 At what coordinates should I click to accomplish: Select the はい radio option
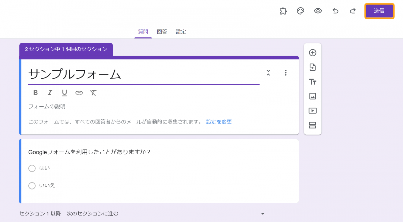point(32,168)
